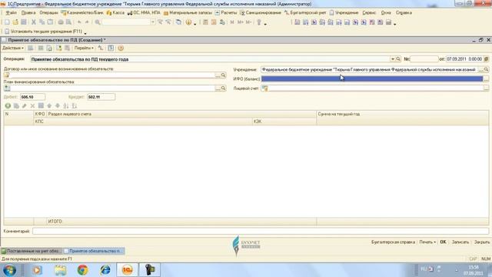492x277 pixels.
Task: Click the Sort ascending icon above table
Action: (x=66, y=106)
